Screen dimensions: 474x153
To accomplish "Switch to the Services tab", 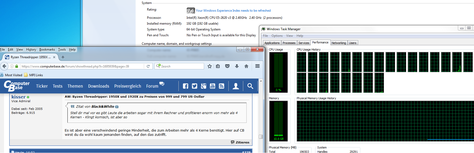I will click(x=304, y=43).
